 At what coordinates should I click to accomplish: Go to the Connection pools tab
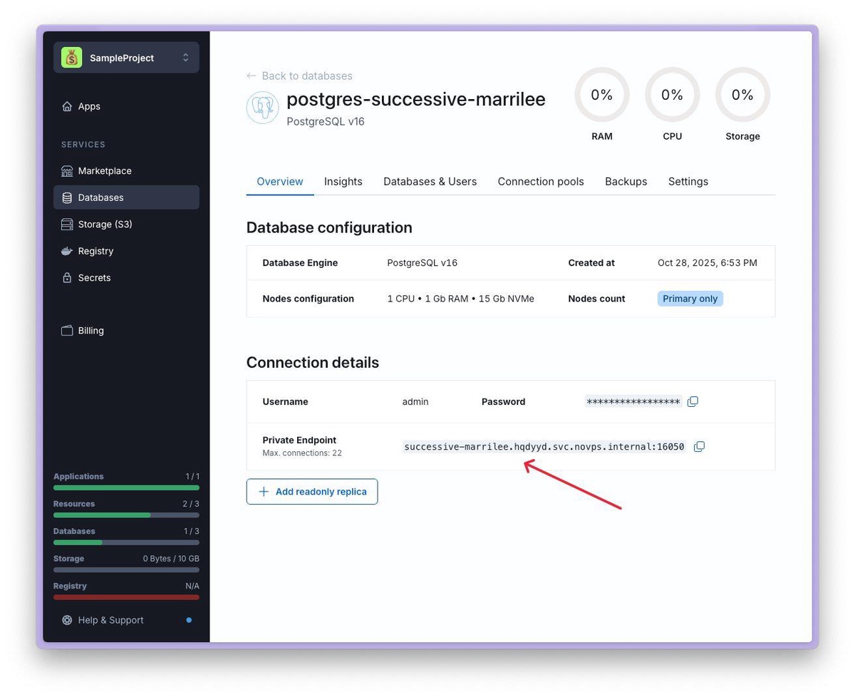click(540, 182)
